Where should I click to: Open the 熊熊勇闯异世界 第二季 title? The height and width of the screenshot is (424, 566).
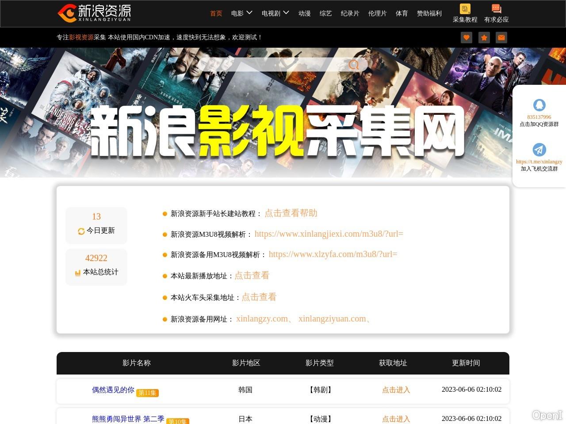coord(128,419)
